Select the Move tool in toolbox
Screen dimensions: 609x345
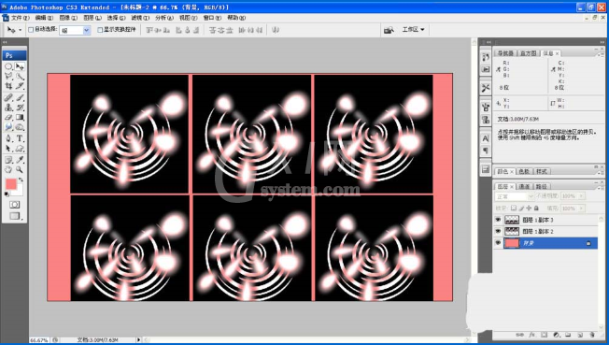(x=20, y=67)
